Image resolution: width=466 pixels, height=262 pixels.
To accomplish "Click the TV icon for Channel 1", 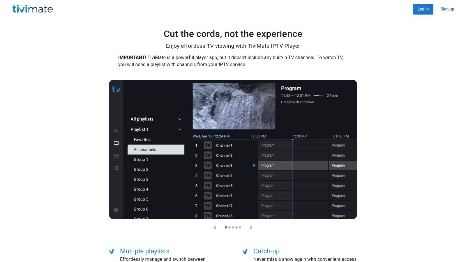I will (x=208, y=145).
